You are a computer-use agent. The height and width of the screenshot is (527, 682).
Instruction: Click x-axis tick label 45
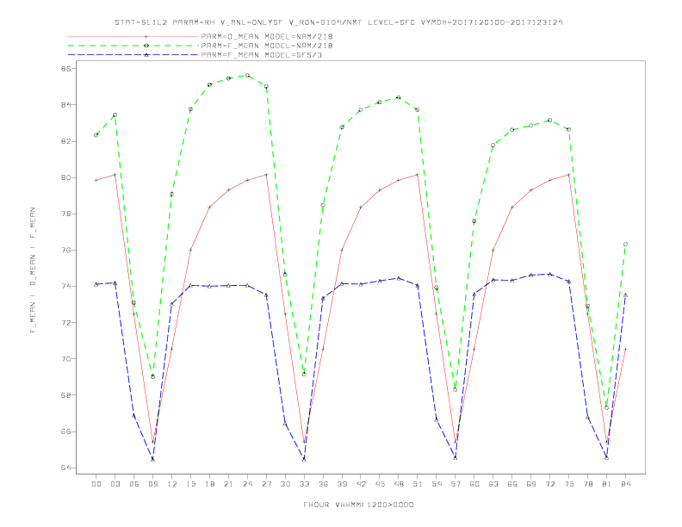pyautogui.click(x=380, y=484)
